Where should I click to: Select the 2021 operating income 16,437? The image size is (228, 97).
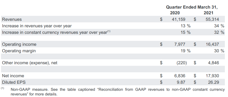click(x=212, y=44)
